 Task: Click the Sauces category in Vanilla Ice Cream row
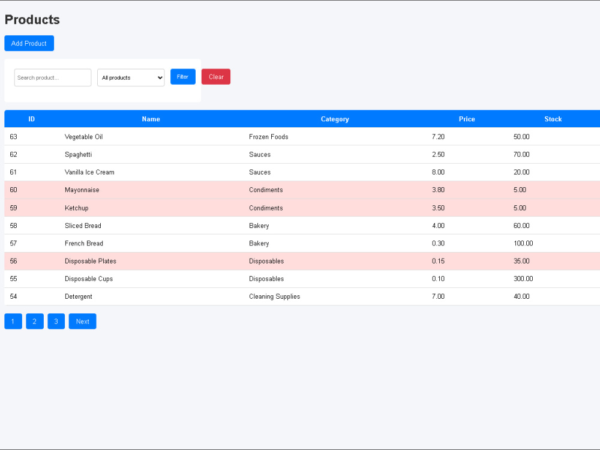pos(260,172)
